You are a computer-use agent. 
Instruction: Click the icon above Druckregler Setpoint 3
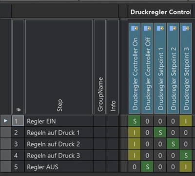(186, 28)
